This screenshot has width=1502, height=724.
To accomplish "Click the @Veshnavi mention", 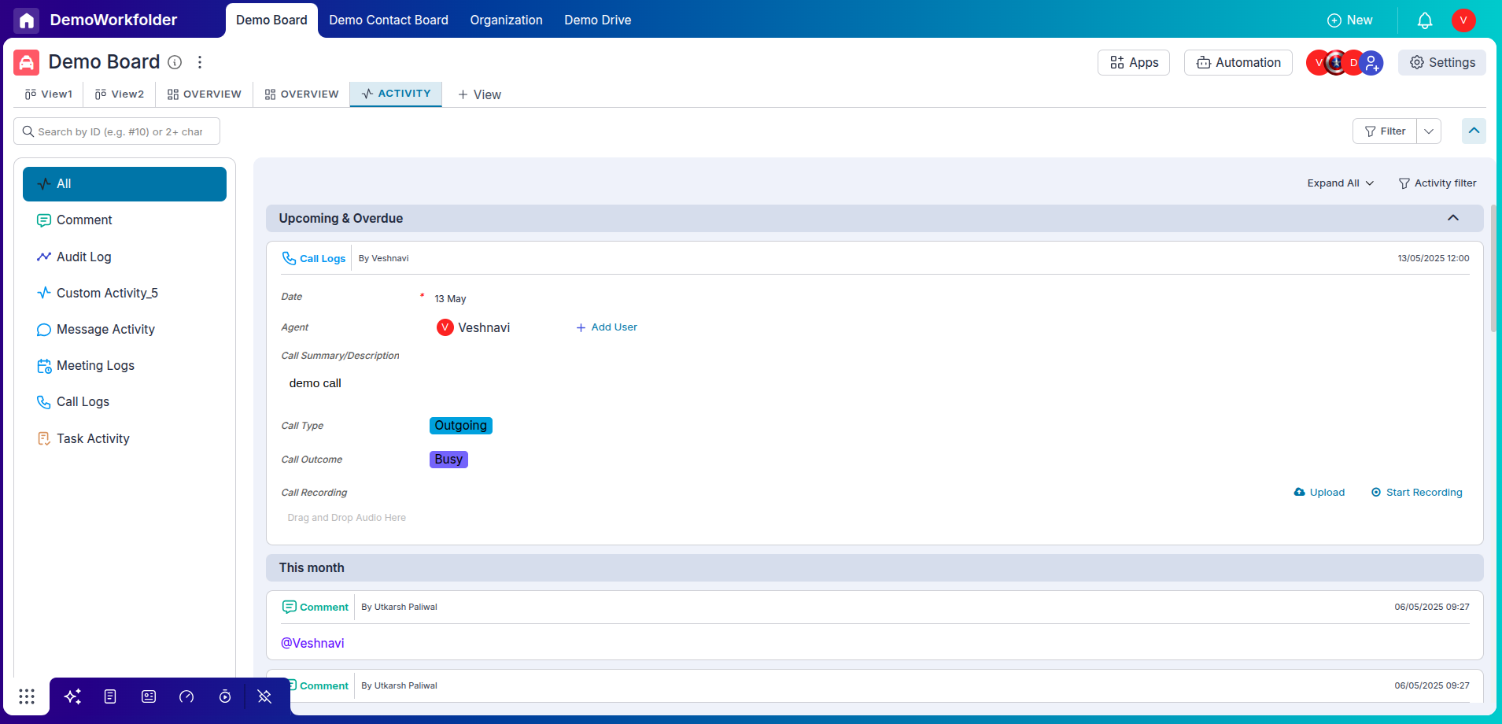I will [x=312, y=644].
